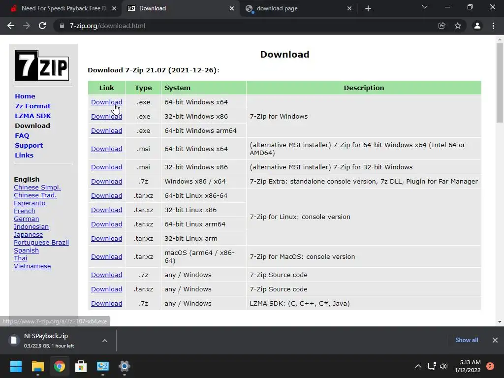Viewport: 504px width, 378px height.
Task: Click the 7-ZIP logo image
Action: pyautogui.click(x=42, y=65)
